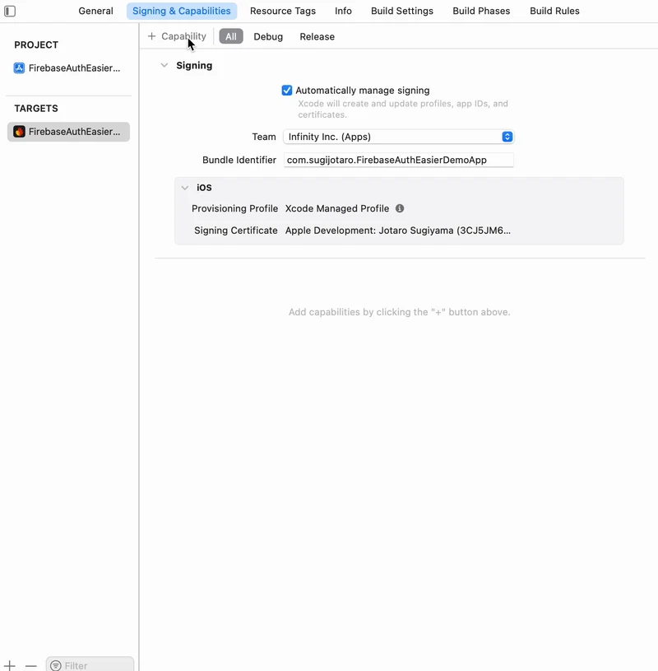This screenshot has width=658, height=671.
Task: Collapse the Signing section
Action: [x=164, y=66]
